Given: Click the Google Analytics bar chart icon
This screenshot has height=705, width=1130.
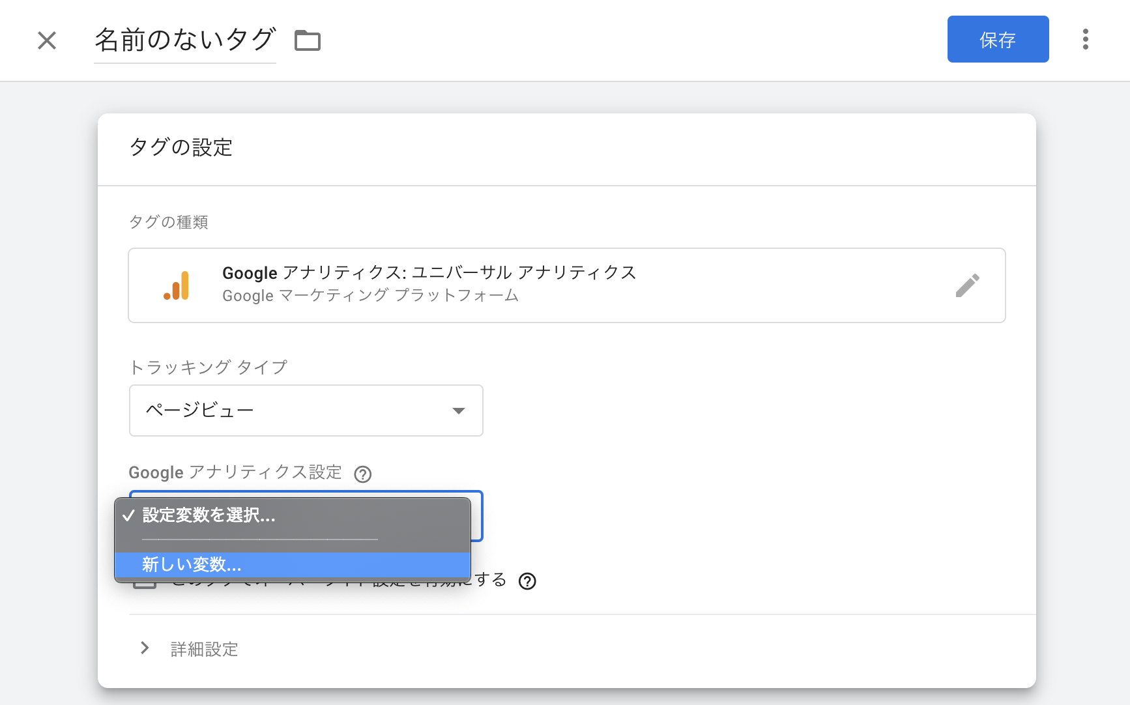Looking at the screenshot, I should tap(177, 285).
